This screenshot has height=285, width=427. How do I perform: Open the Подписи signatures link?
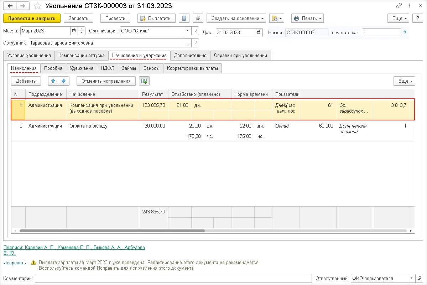pos(74,250)
